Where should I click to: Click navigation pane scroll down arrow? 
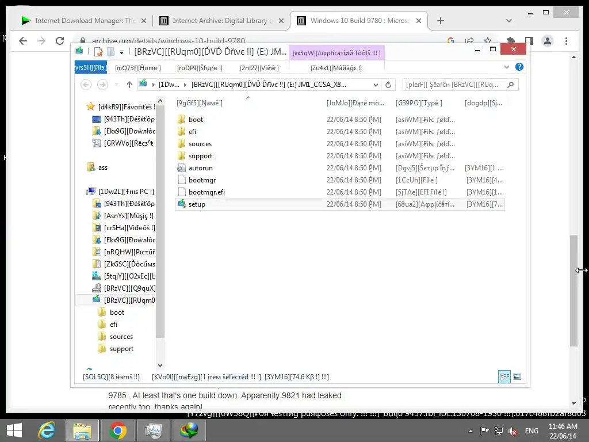pyautogui.click(x=160, y=365)
